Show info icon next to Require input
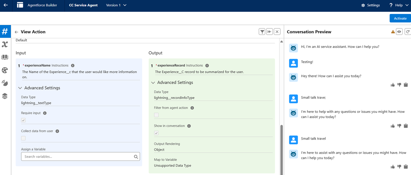 pyautogui.click(x=45, y=113)
